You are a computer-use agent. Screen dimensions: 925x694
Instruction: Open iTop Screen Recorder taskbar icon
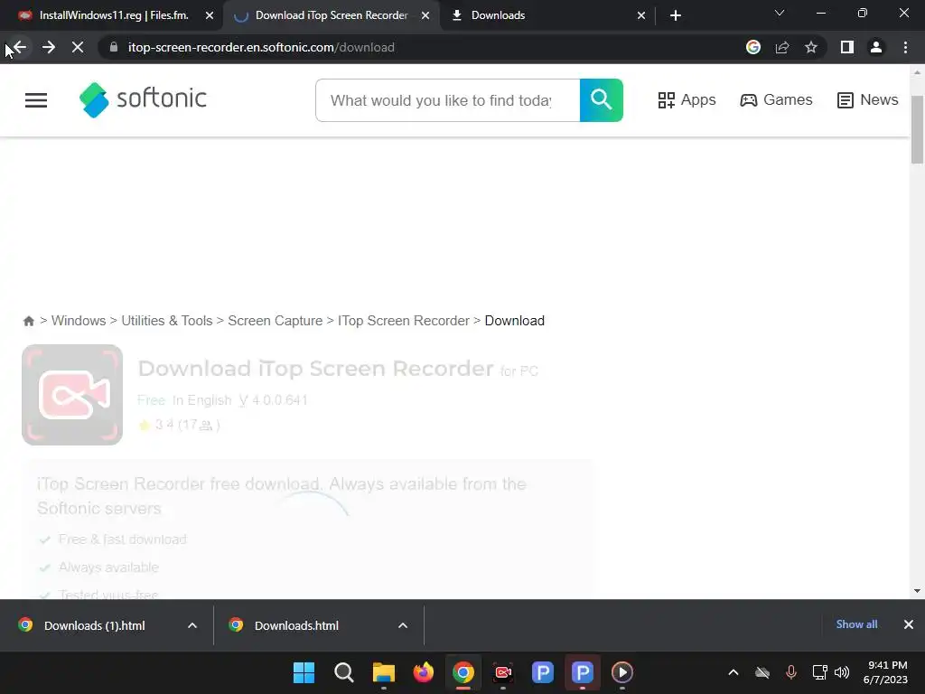(x=503, y=672)
